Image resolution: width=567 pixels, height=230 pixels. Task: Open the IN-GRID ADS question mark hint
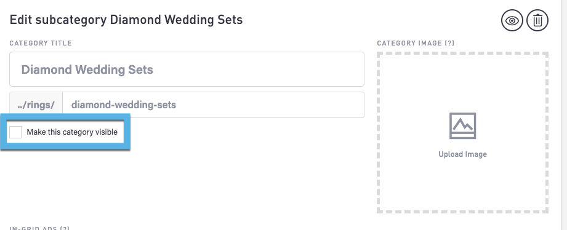[65, 229]
